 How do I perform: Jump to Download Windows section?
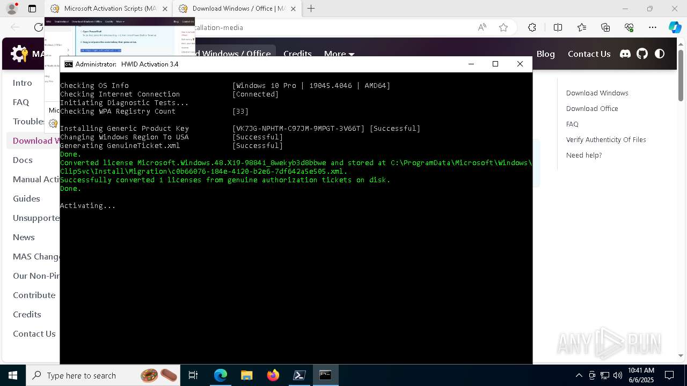(x=597, y=93)
